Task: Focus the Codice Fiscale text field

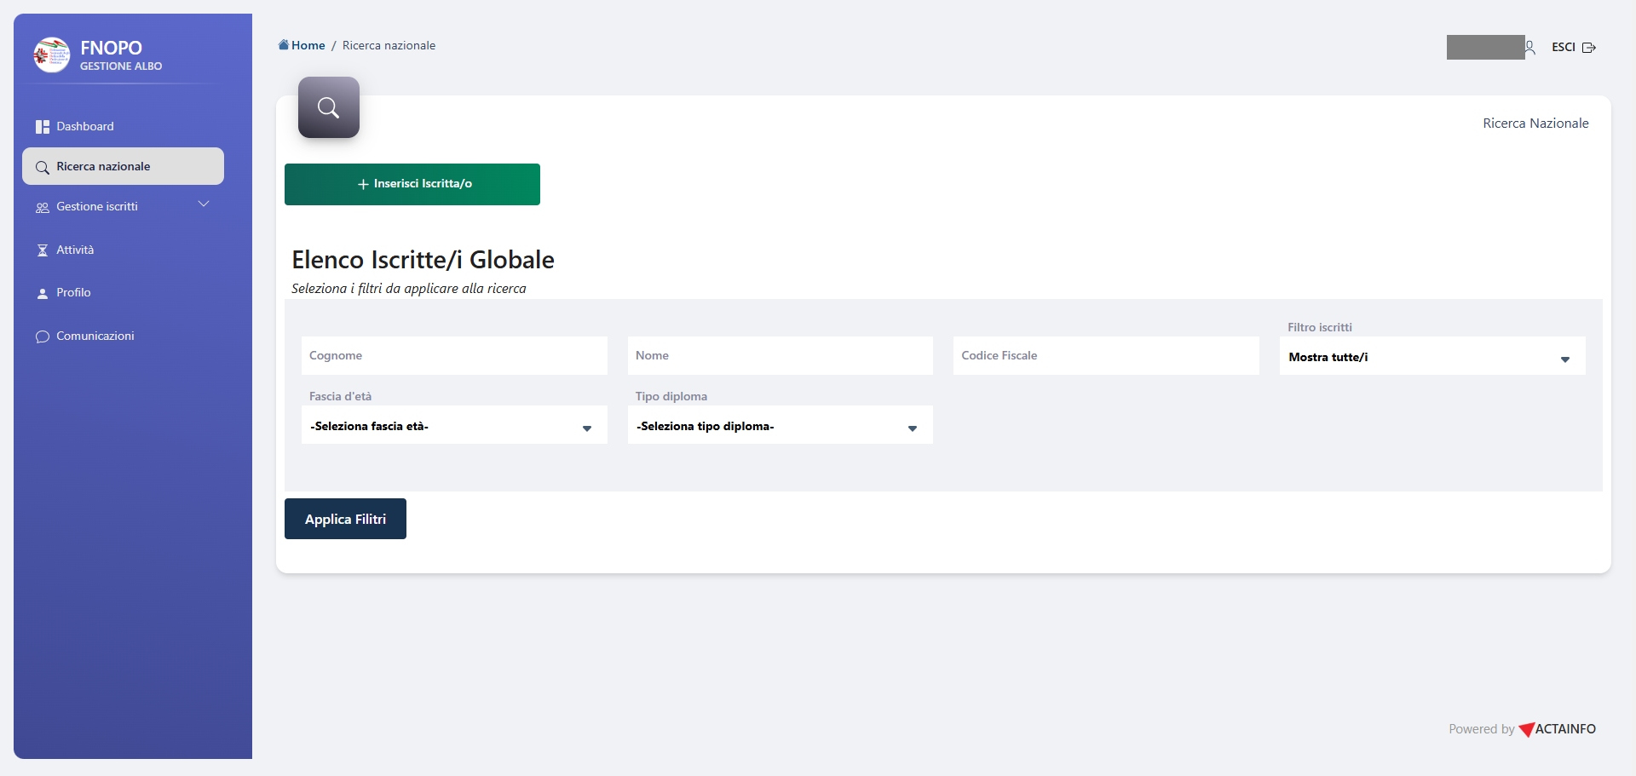Action: coord(1105,356)
